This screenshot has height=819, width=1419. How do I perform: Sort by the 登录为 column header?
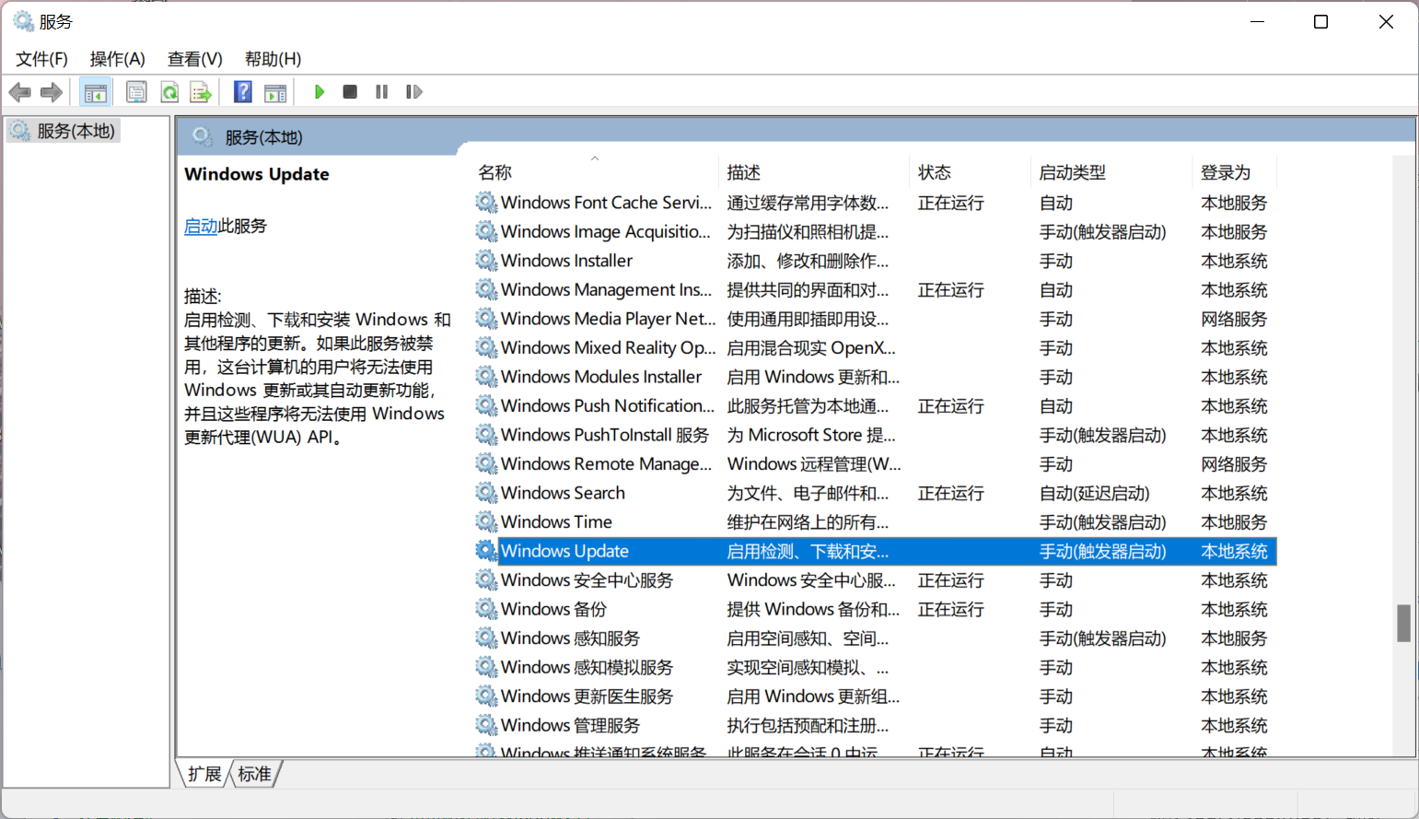[1226, 172]
